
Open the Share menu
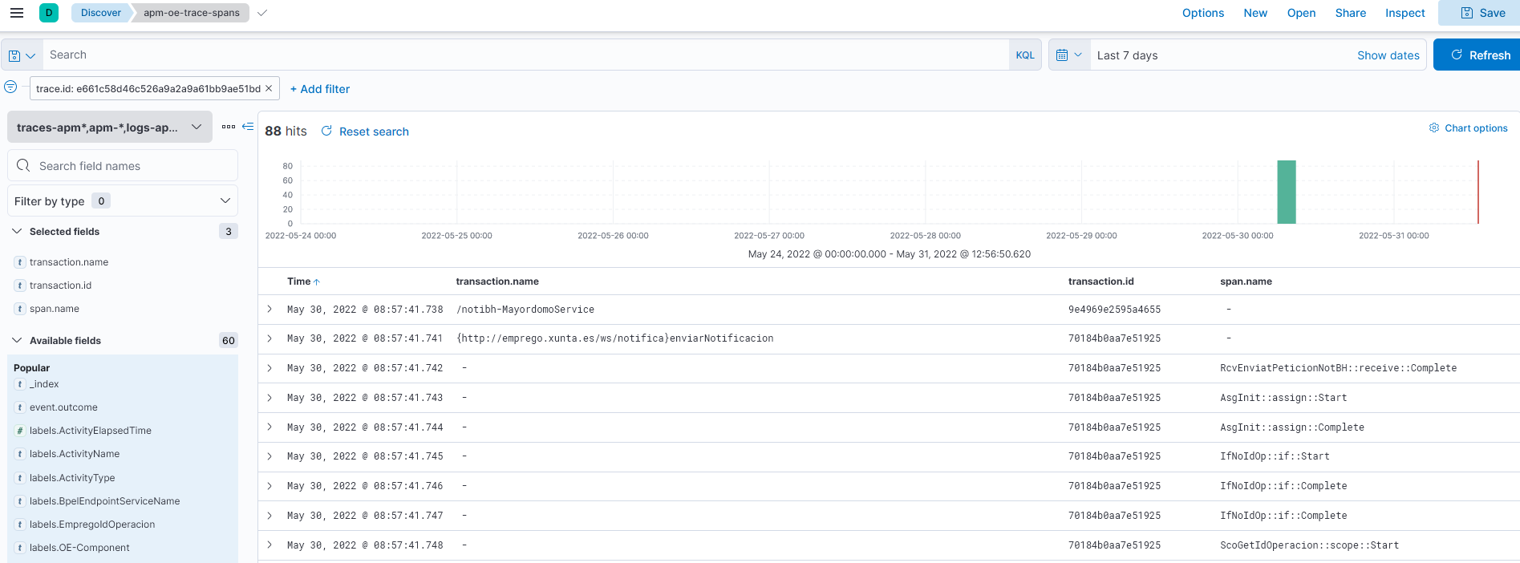coord(1350,13)
